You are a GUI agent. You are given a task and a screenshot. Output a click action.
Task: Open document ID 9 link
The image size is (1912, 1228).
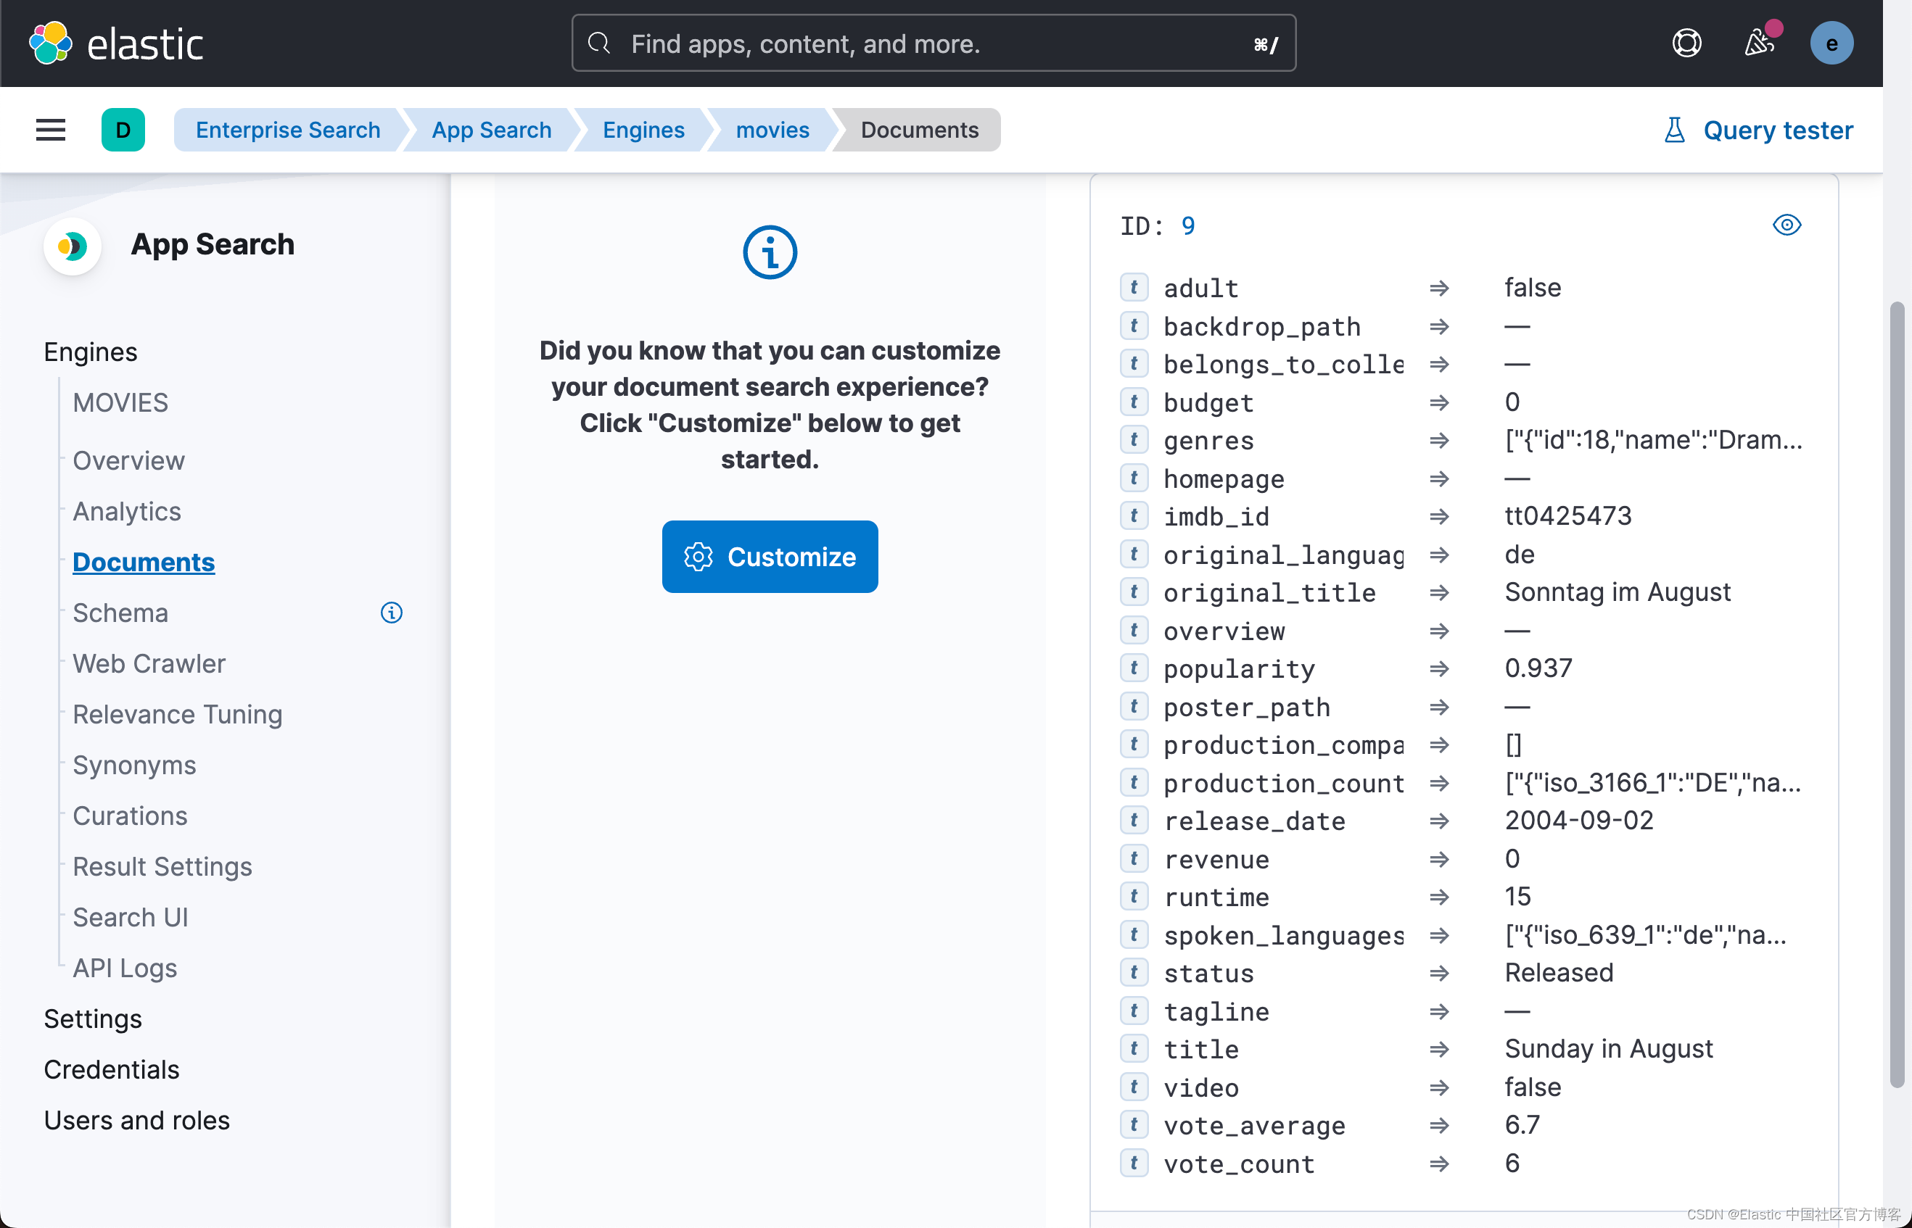pyautogui.click(x=1187, y=225)
